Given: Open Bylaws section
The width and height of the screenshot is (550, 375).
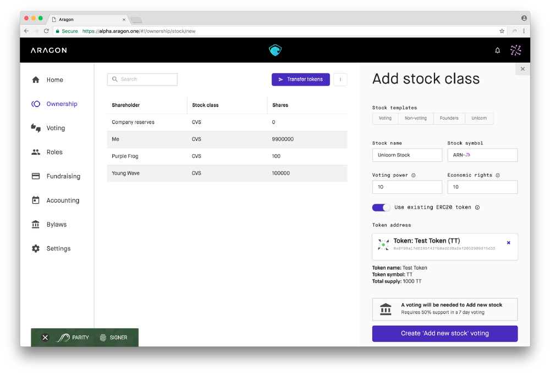Looking at the screenshot, I should point(49,225).
